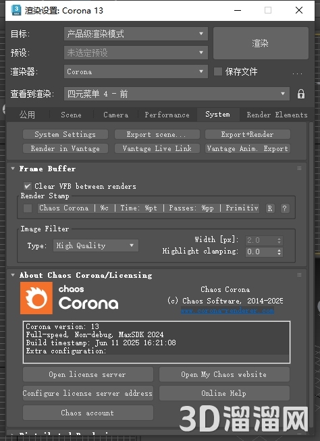Switch to the Performance tab
This screenshot has height=441, width=320.
pyautogui.click(x=167, y=115)
